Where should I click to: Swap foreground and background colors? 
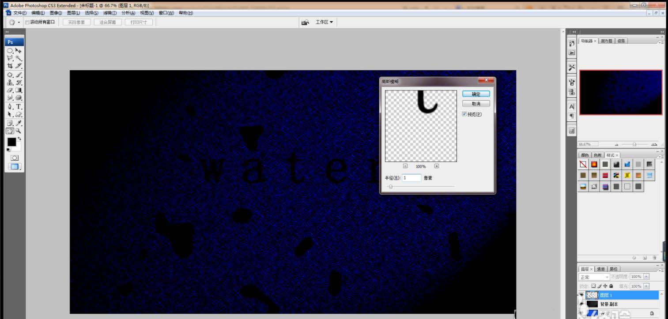coord(19,139)
